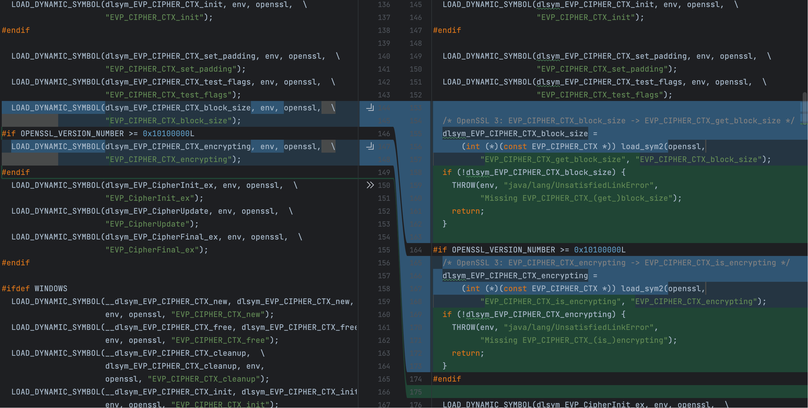Click right-pane LOAD_DYNAMIC_SYMBOL set_padding line 149
This screenshot has height=408, width=808.
click(x=607, y=56)
